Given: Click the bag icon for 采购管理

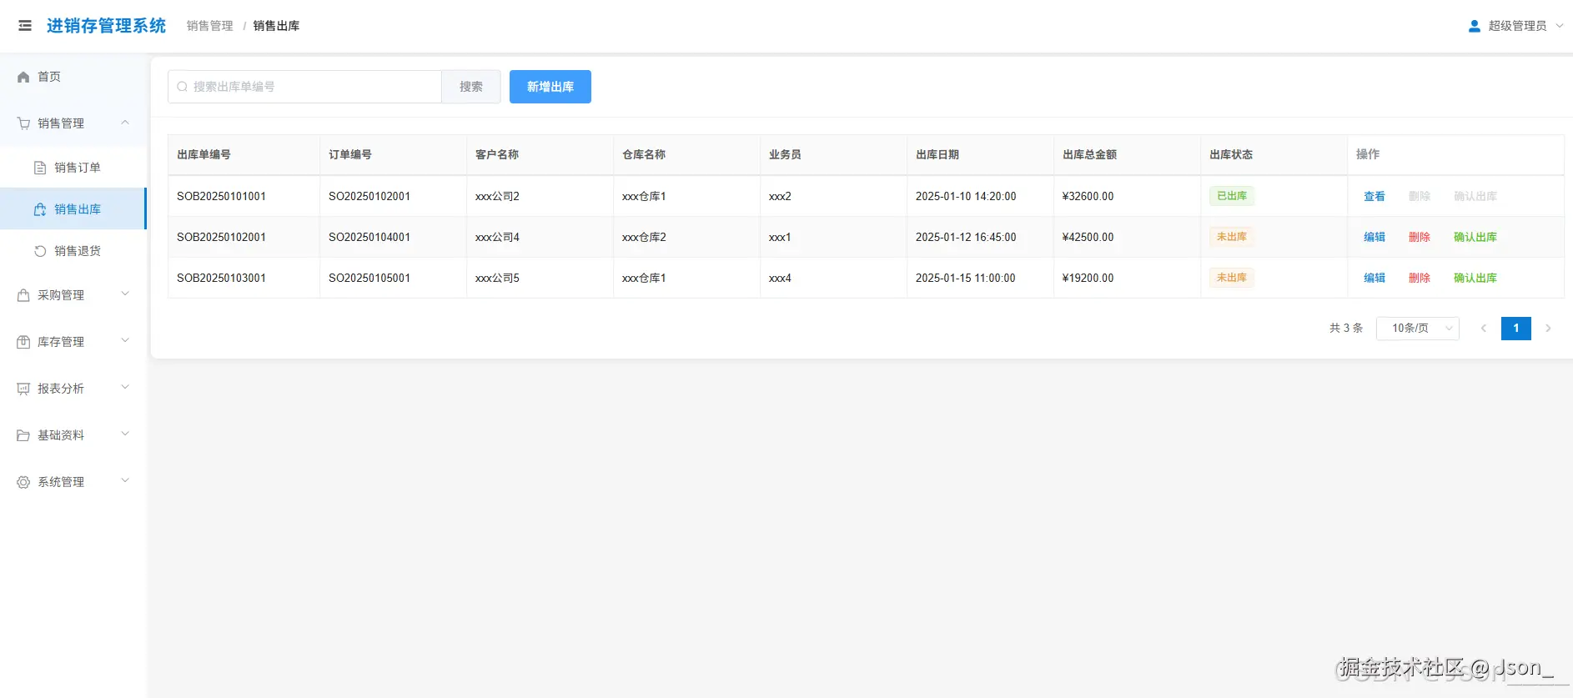Looking at the screenshot, I should click(x=23, y=295).
